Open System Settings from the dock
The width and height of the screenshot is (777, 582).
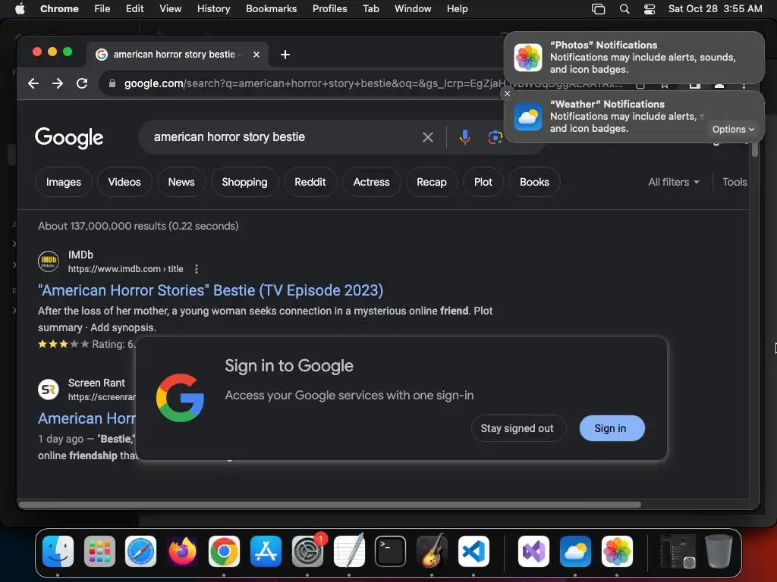click(x=307, y=551)
